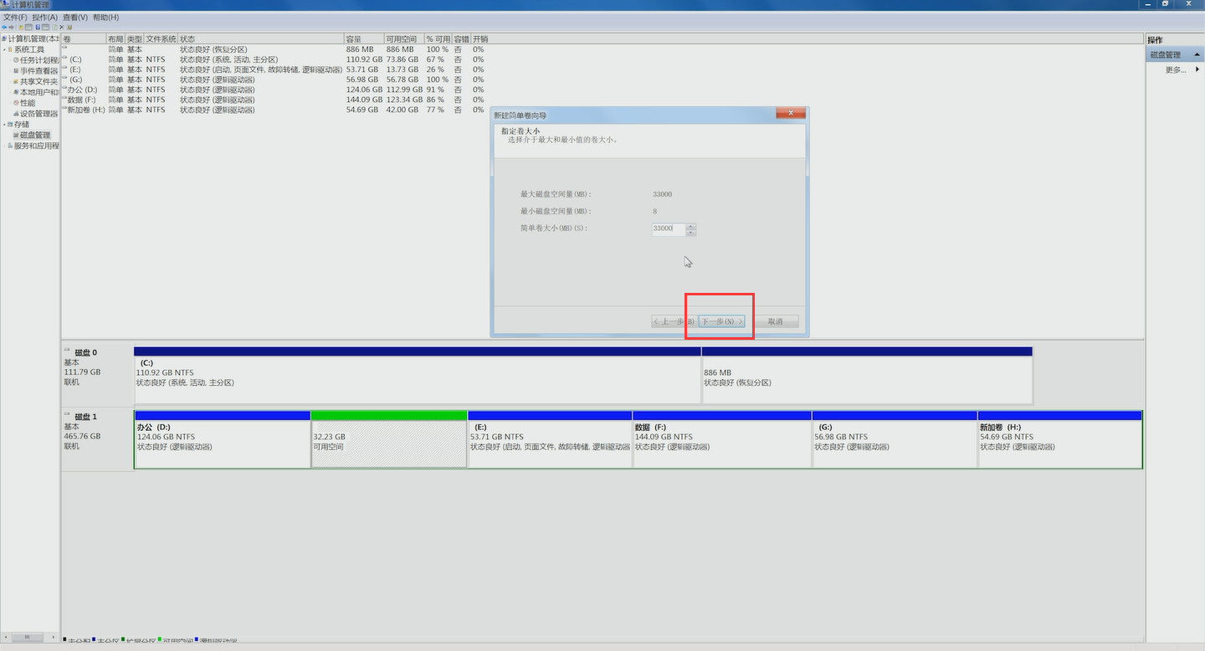This screenshot has width=1205, height=651.
Task: Expand the 任务计划程序 tree node arrow
Action: click(x=10, y=60)
